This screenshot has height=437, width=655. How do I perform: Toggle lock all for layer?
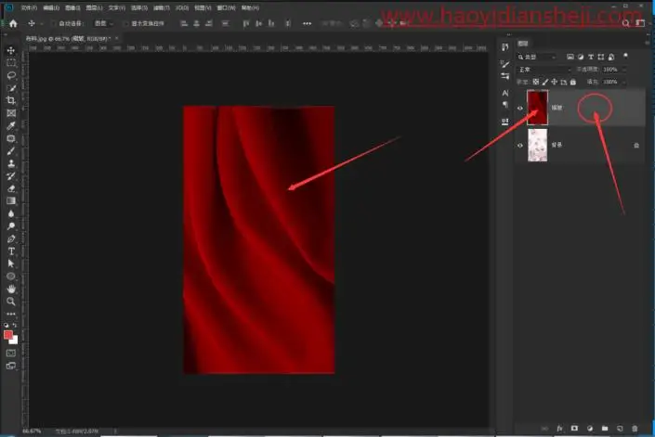pos(573,82)
